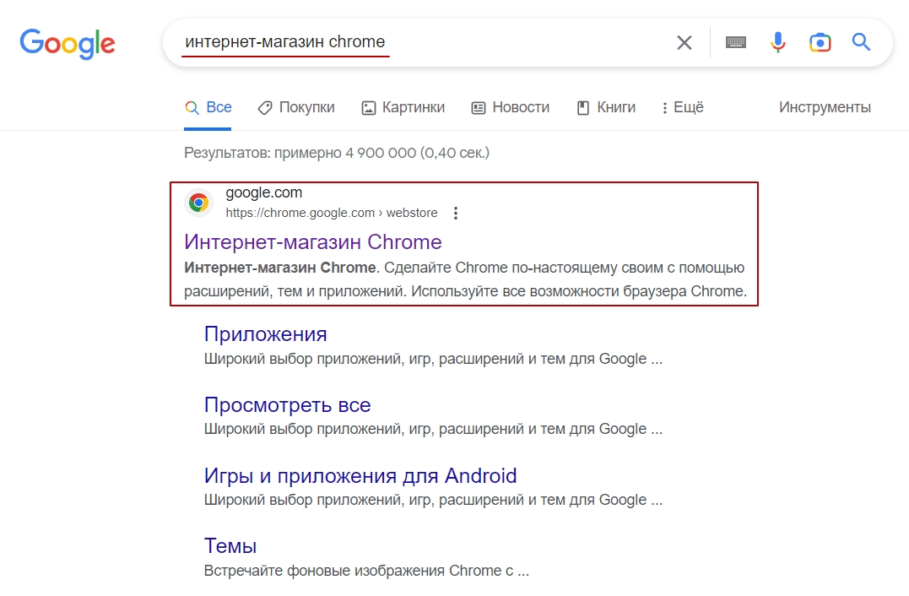Click the Google logo

tap(68, 44)
